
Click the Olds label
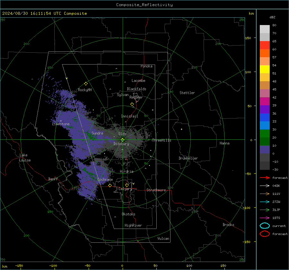(x=122, y=134)
